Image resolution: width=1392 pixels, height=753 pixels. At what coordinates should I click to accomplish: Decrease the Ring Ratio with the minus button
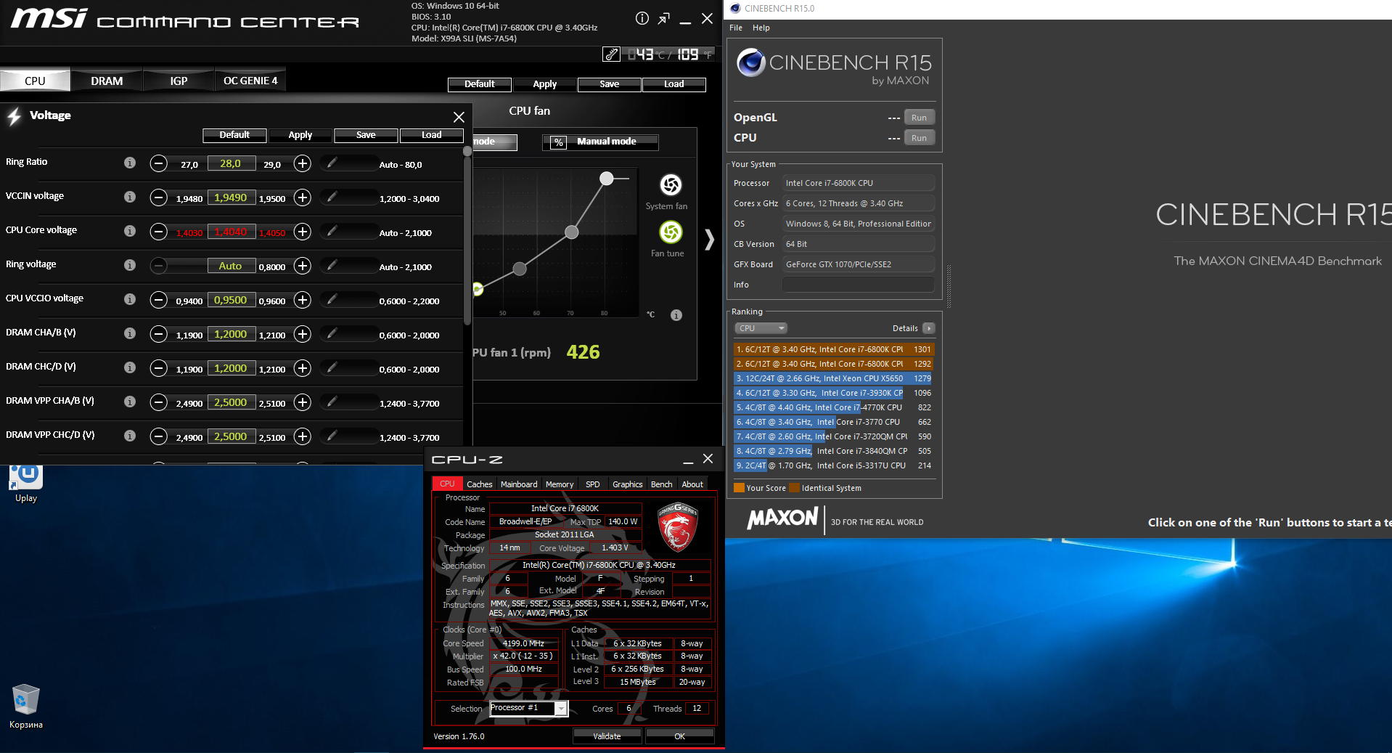[x=158, y=163]
